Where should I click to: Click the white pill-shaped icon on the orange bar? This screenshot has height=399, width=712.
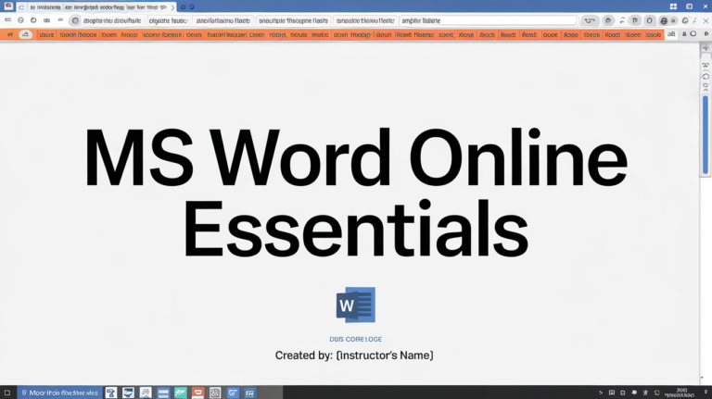point(25,34)
